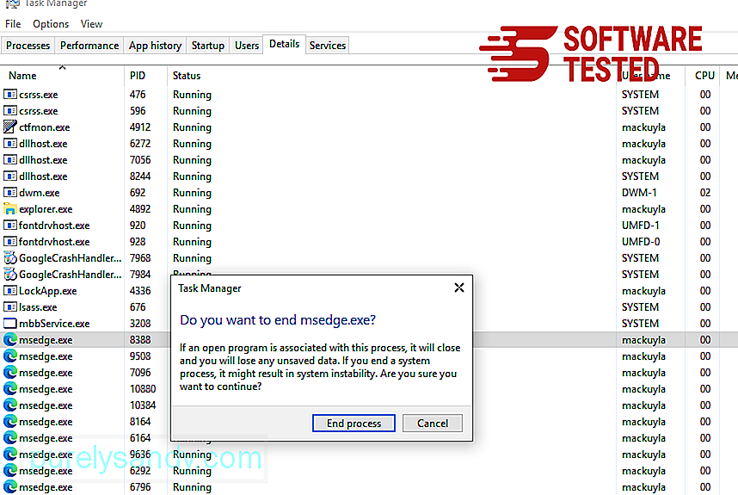
Task: Click the dllhost.exe icon for PID 7056
Action: 9,159
